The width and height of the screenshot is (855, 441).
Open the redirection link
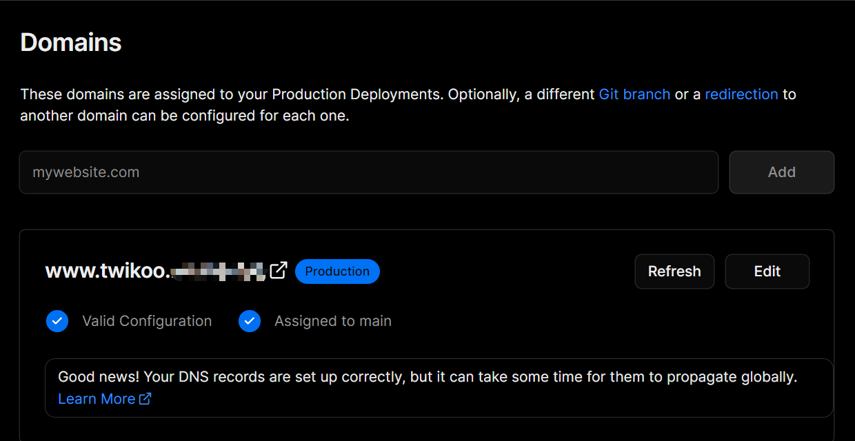[x=741, y=94]
